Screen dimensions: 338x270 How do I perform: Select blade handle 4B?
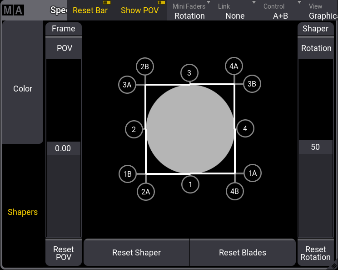235,191
